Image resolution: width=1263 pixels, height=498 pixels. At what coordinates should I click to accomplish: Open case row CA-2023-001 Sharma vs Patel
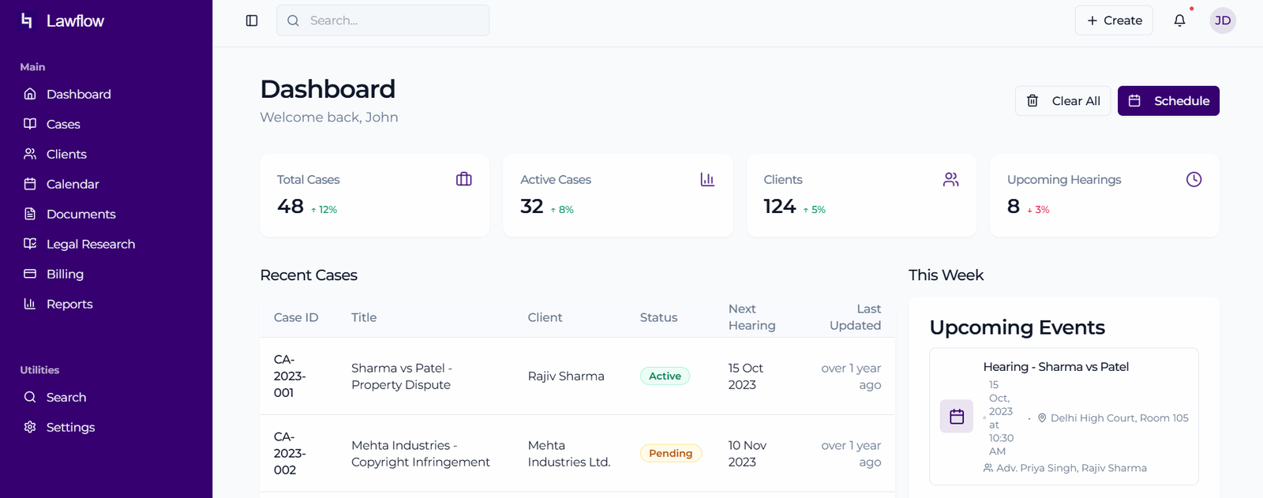[x=401, y=376]
